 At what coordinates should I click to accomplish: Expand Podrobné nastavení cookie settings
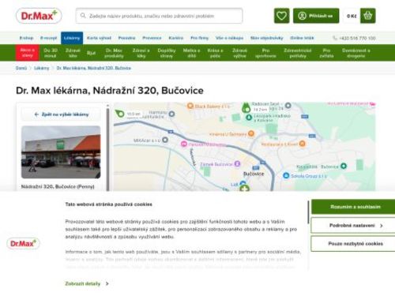(x=353, y=226)
